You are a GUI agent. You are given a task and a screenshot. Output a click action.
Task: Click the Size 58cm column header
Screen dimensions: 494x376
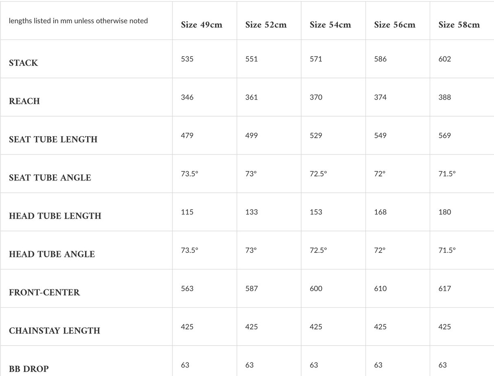tap(459, 25)
